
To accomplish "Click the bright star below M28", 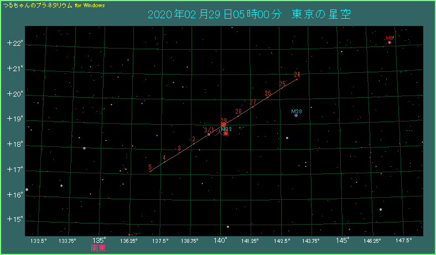I will click(x=287, y=138).
